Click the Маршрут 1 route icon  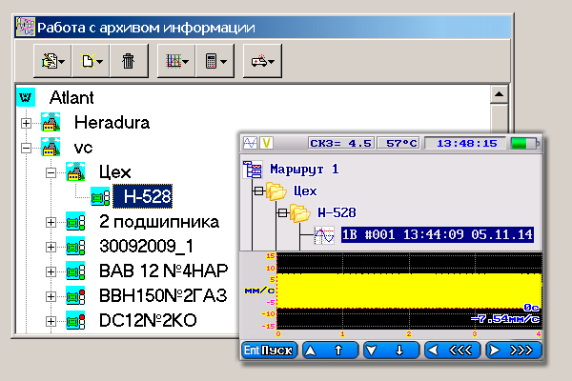[253, 170]
